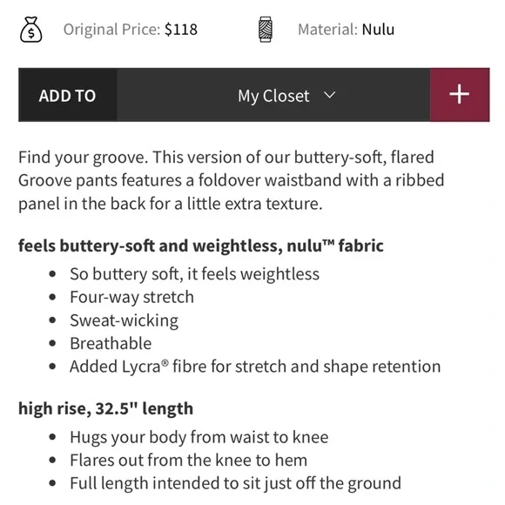Image resolution: width=505 pixels, height=505 pixels.
Task: Click the Original Price label
Action: pyautogui.click(x=111, y=30)
